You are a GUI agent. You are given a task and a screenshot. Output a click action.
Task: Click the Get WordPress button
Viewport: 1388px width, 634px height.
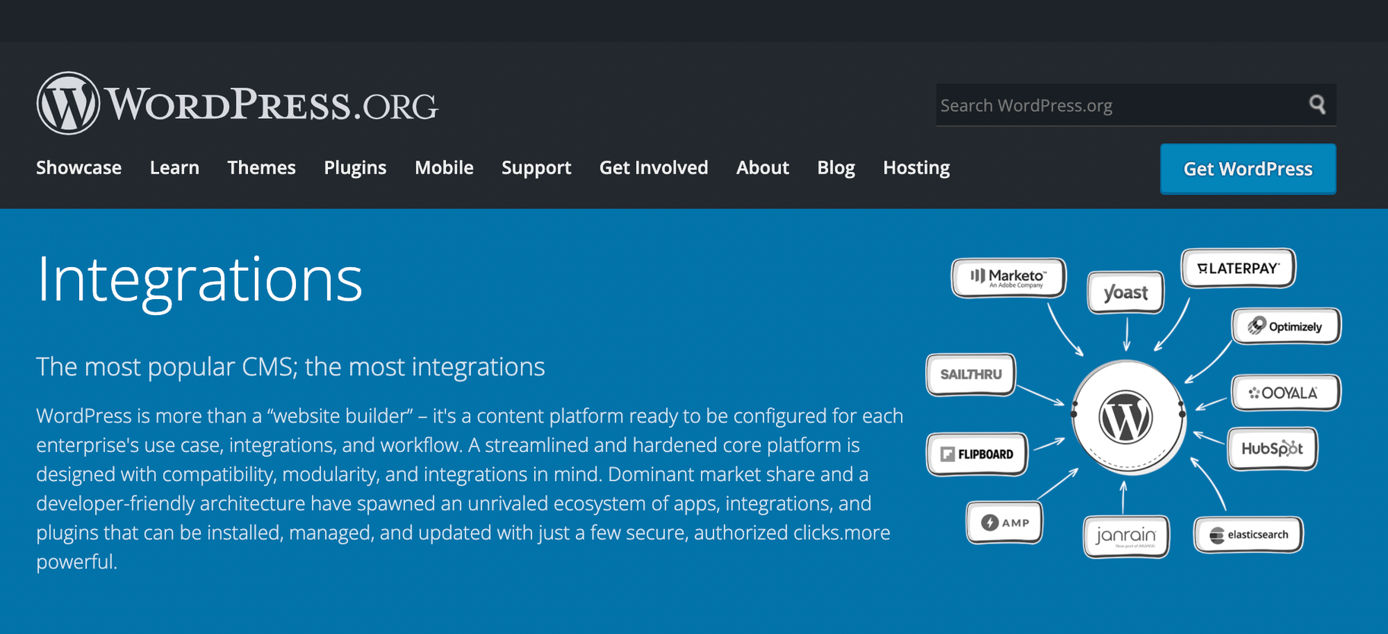click(x=1247, y=169)
